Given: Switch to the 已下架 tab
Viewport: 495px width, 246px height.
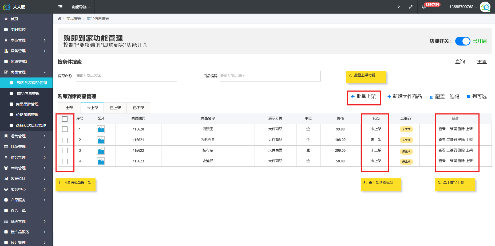Looking at the screenshot, I should [x=138, y=108].
